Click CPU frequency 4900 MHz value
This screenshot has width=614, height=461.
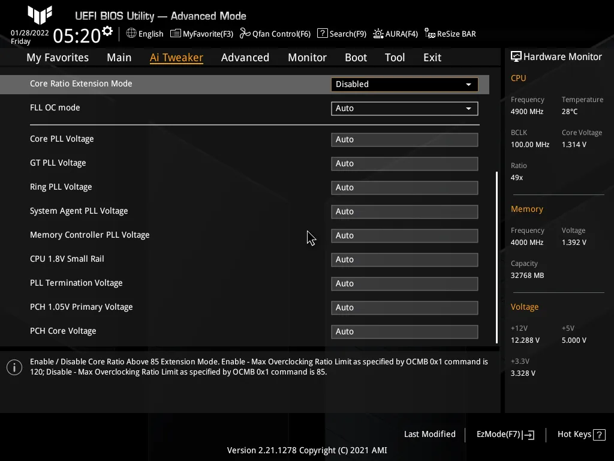coord(527,112)
